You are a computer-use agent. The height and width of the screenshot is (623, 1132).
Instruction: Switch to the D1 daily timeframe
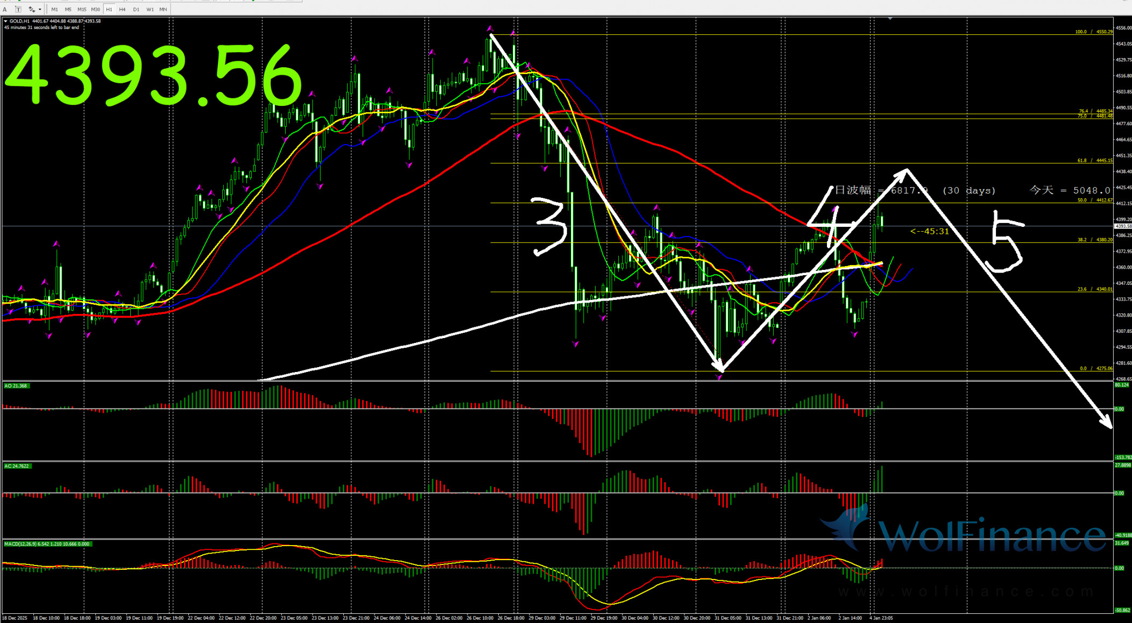[136, 9]
